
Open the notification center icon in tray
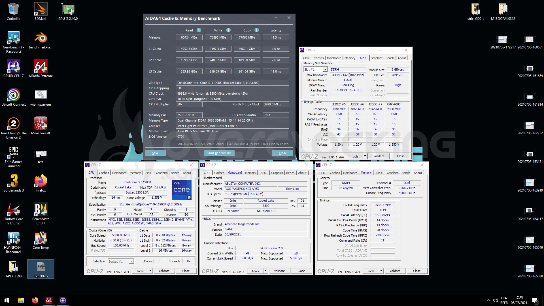coord(535,300)
